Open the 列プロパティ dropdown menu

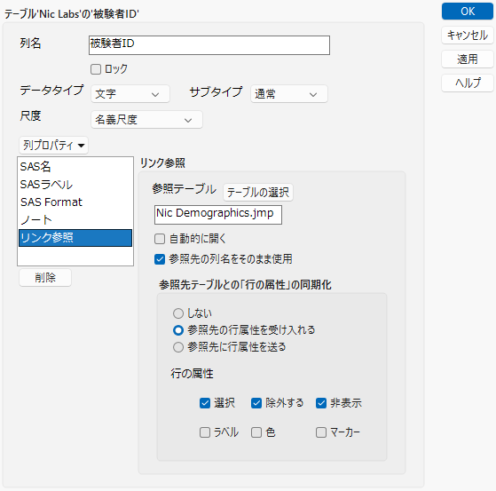[x=53, y=146]
